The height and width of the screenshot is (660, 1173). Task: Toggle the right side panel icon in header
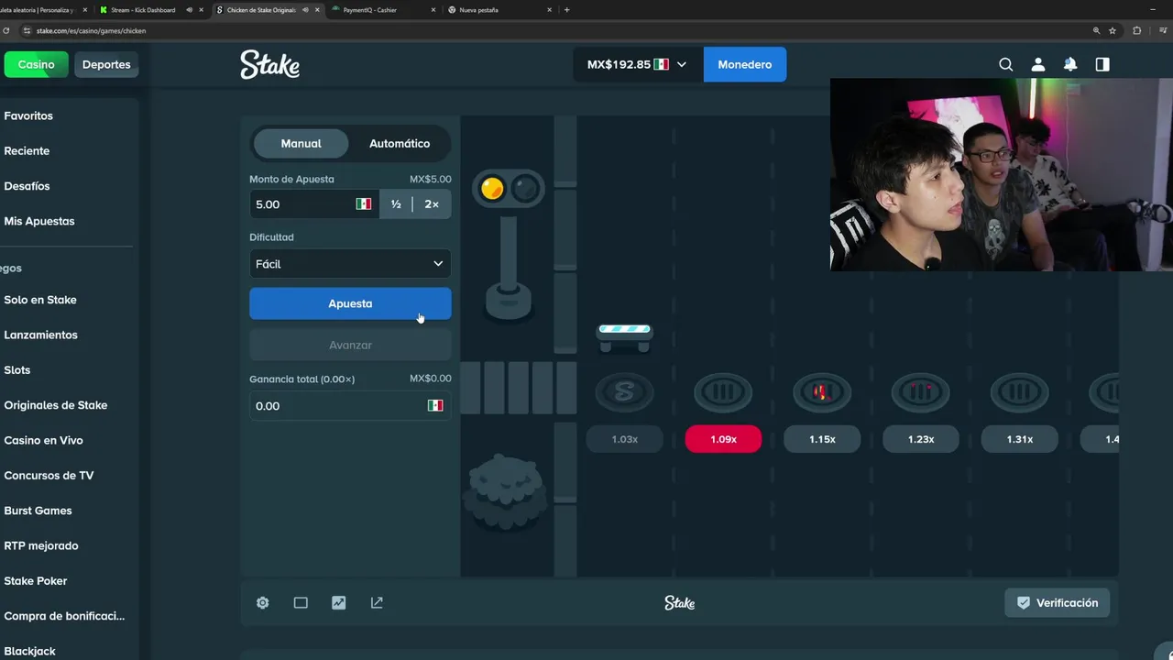tap(1102, 64)
